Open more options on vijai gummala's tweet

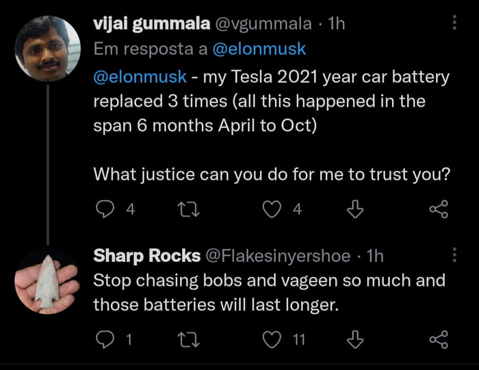454,23
